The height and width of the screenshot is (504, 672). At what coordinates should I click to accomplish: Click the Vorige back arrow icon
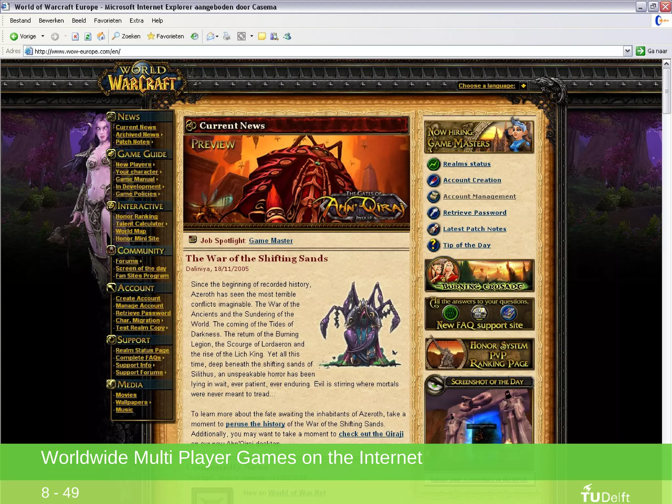[x=14, y=36]
